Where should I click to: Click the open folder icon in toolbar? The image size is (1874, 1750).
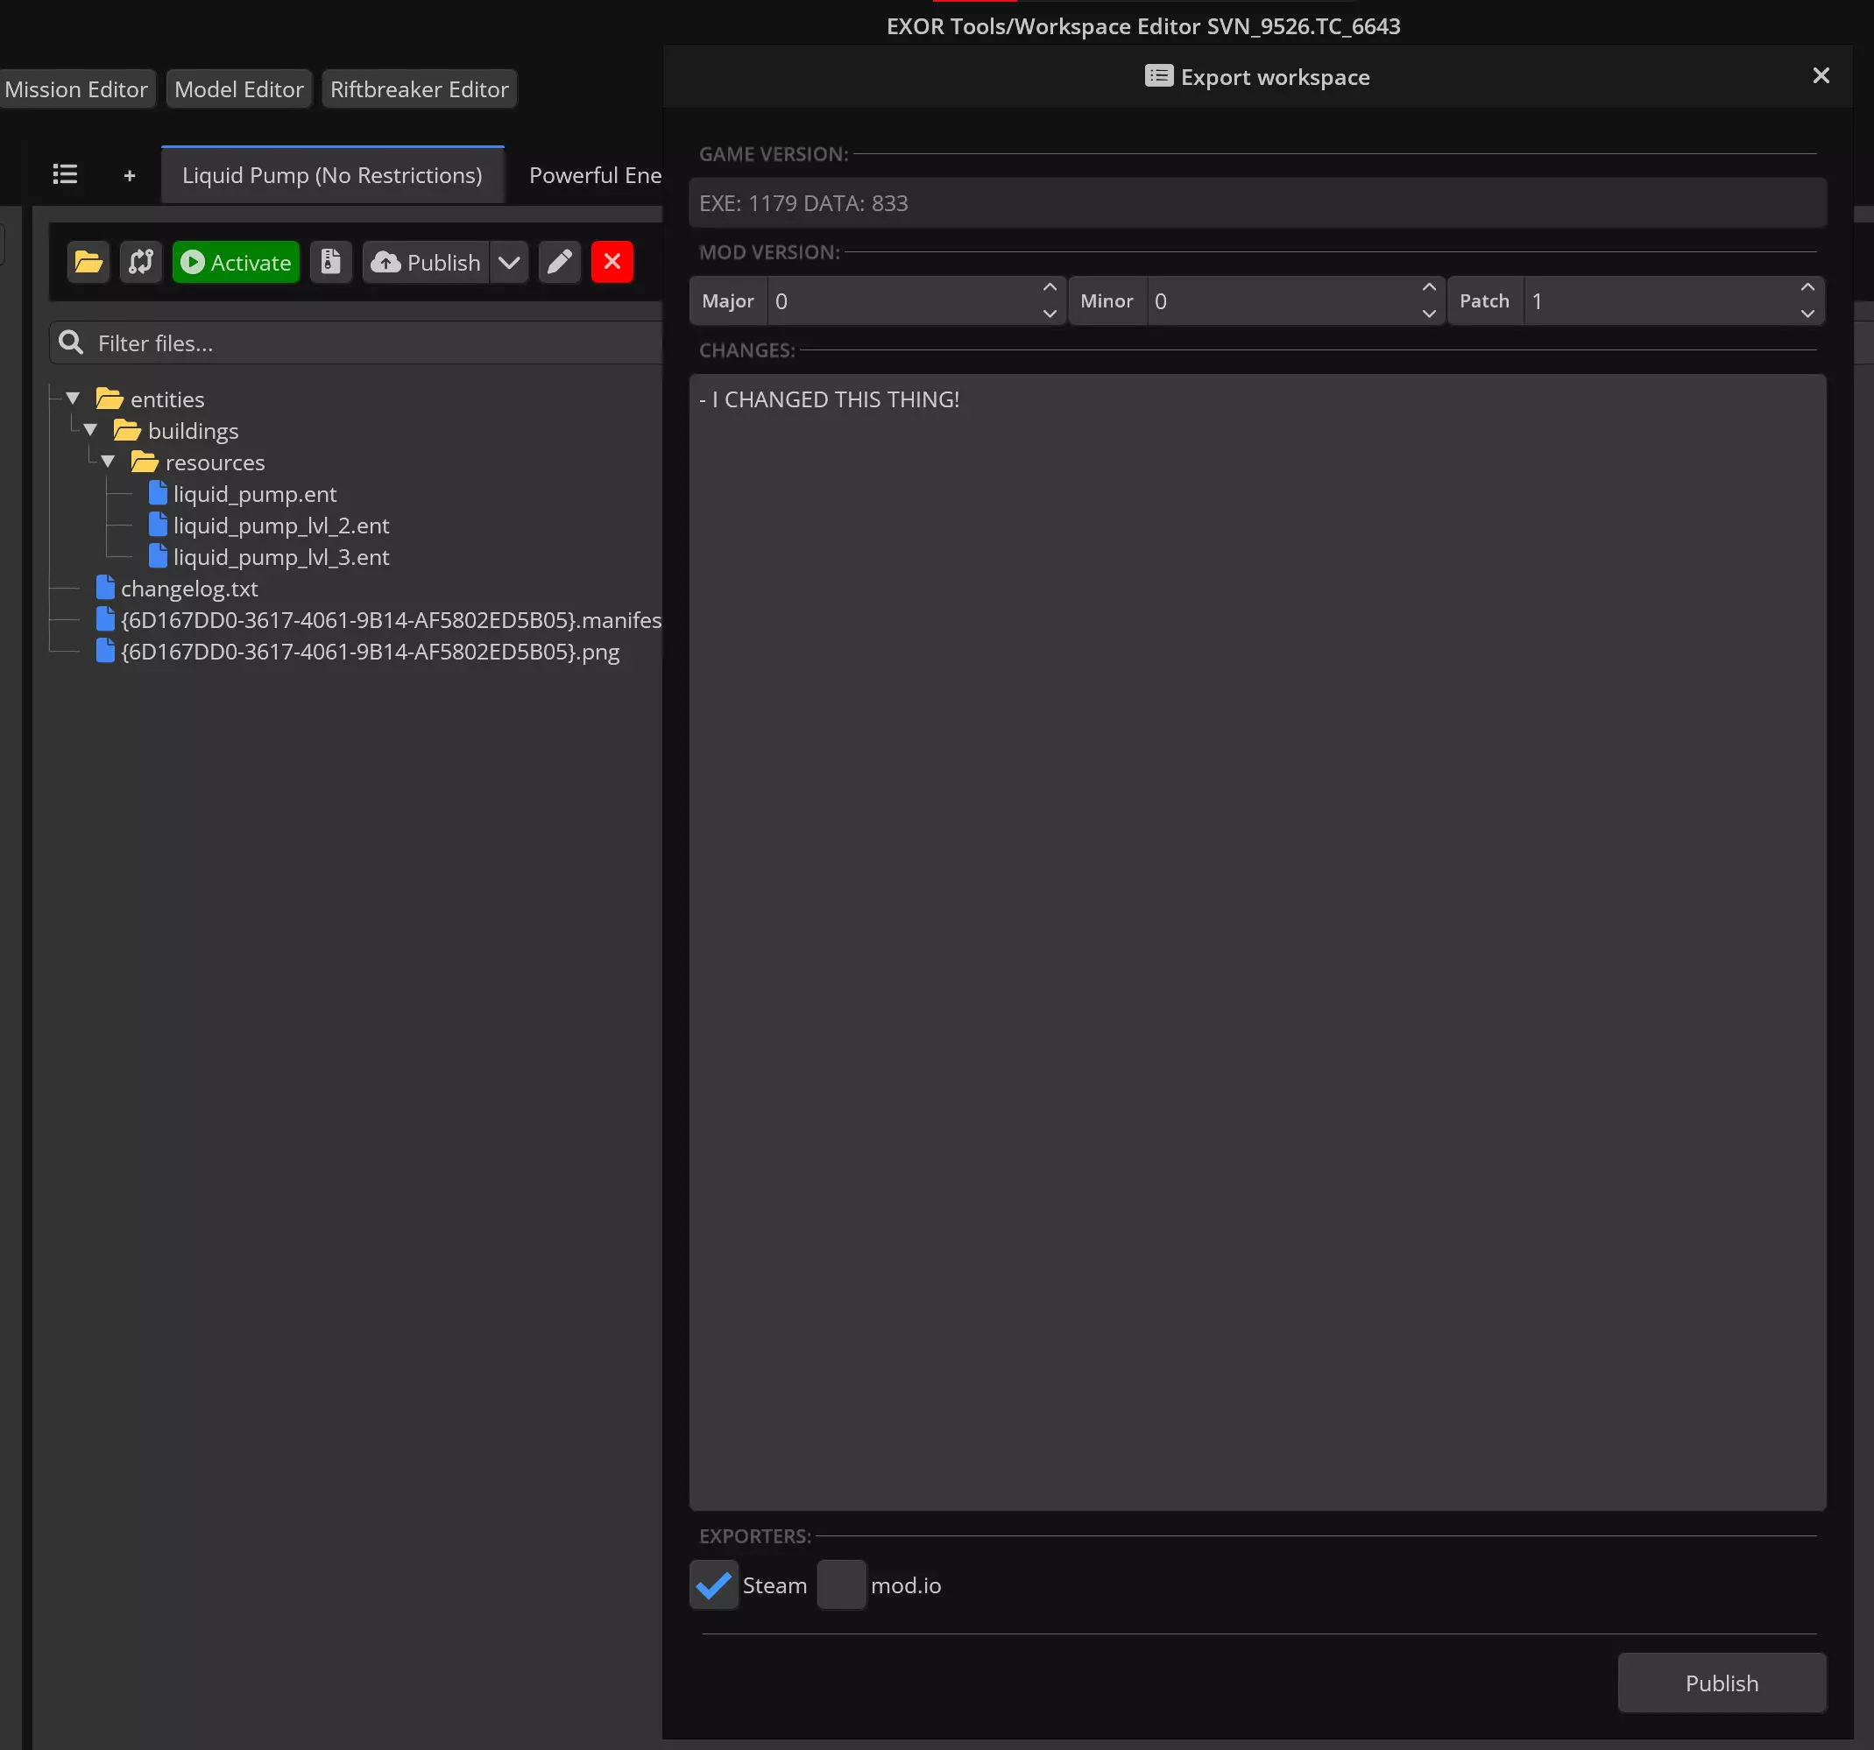tap(88, 262)
